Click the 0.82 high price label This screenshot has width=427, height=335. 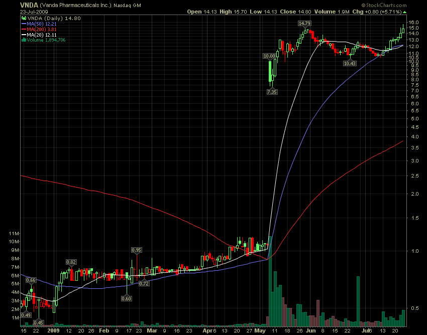tap(71, 262)
